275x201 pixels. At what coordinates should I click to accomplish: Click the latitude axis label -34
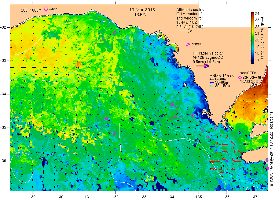3,94
